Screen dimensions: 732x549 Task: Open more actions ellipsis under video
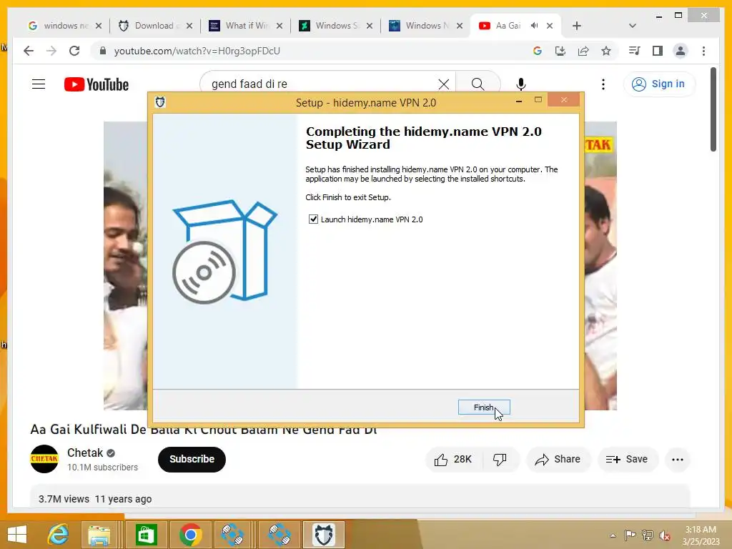pos(678,460)
